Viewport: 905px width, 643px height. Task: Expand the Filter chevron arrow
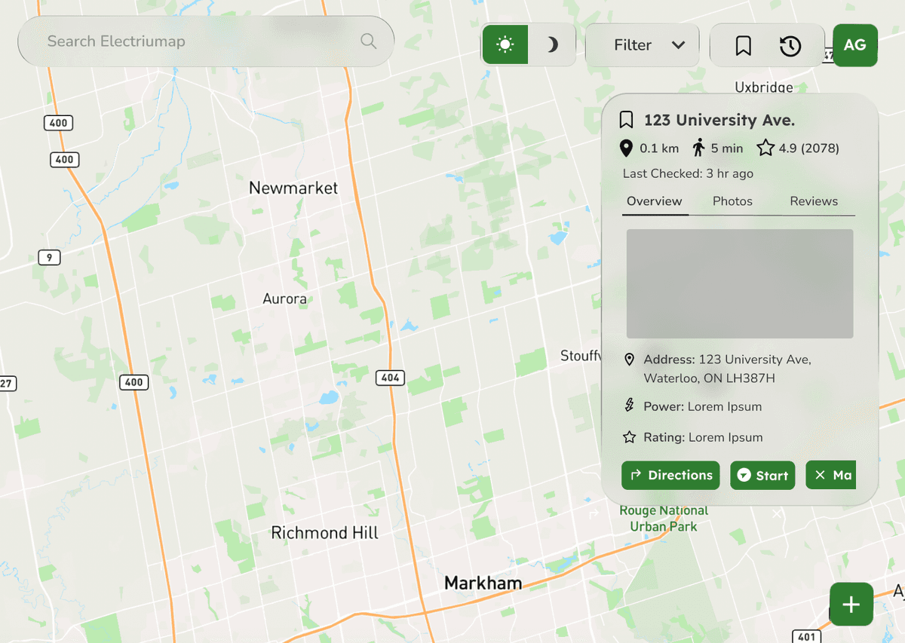[x=678, y=45]
